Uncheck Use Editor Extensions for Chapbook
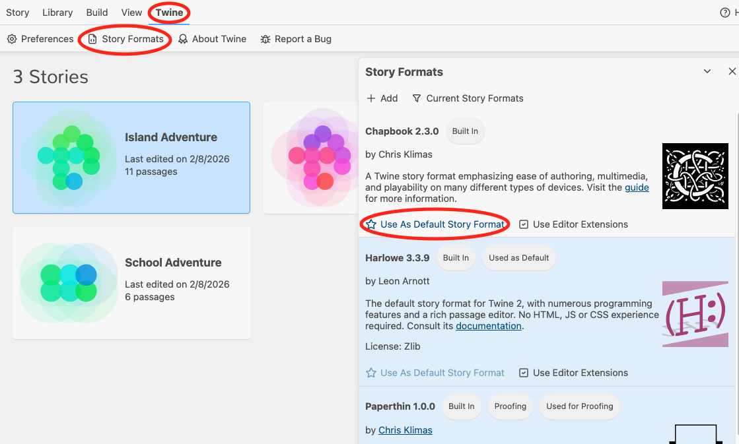Screen dimensions: 739x444 (523, 224)
